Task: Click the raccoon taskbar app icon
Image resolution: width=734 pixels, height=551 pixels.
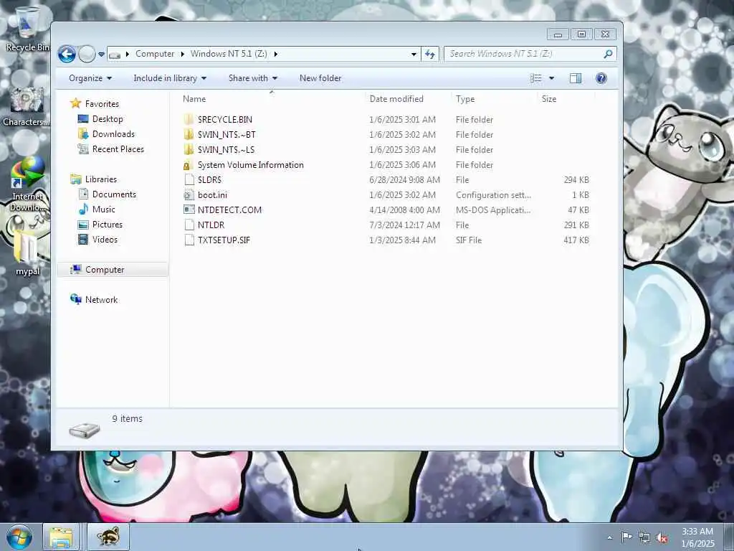Action: click(109, 537)
